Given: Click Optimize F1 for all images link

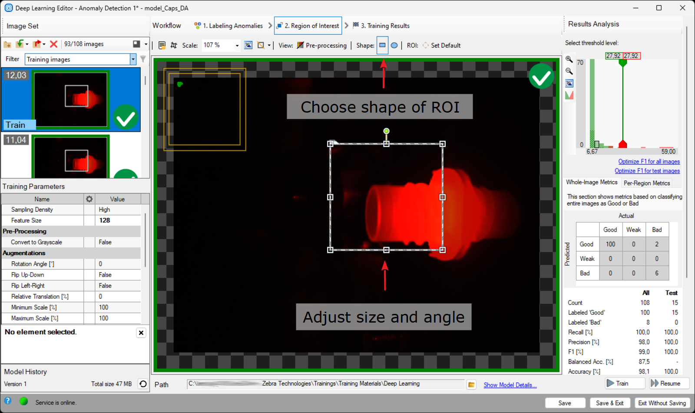Looking at the screenshot, I should (x=649, y=161).
